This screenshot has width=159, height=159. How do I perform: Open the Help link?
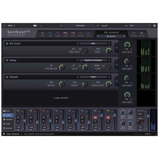[x=147, y=134]
